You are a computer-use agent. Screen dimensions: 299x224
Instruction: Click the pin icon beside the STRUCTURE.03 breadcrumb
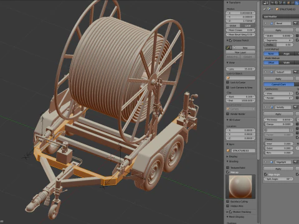tap(265, 9)
